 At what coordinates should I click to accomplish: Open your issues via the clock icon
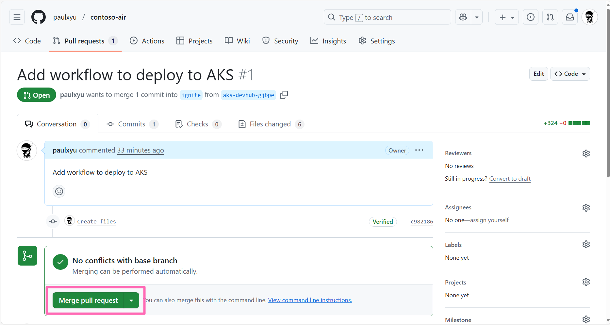(x=530, y=17)
